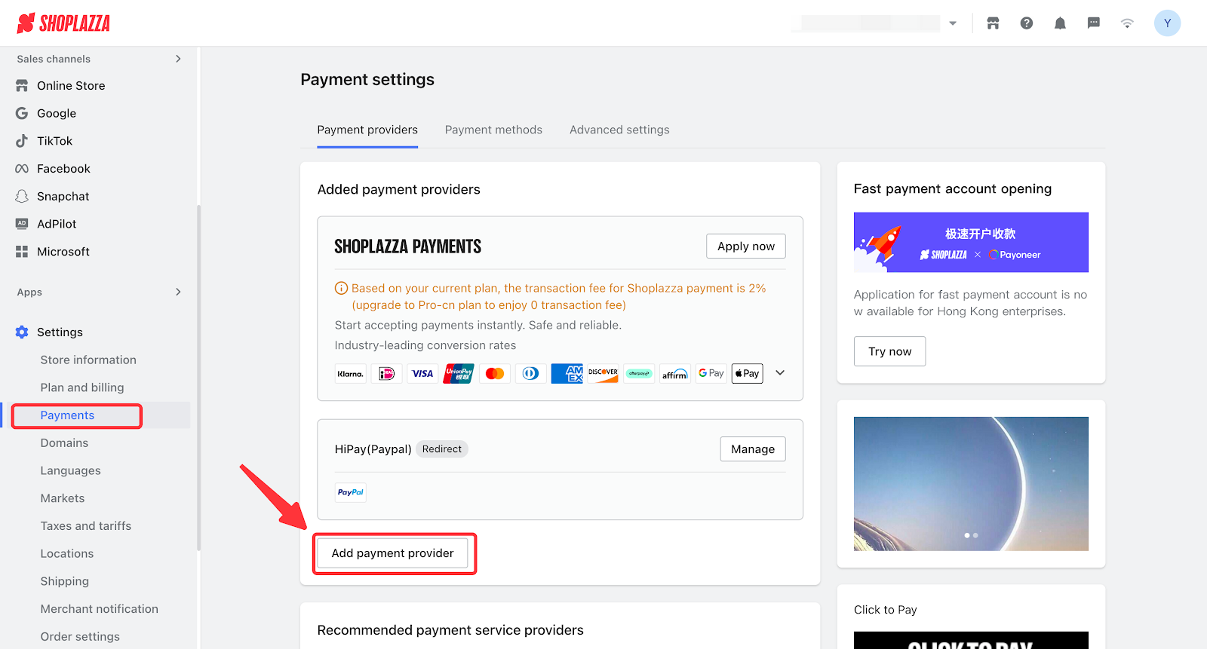Click Try now for fast account opening
Viewport: 1207px width, 649px height.
point(889,351)
